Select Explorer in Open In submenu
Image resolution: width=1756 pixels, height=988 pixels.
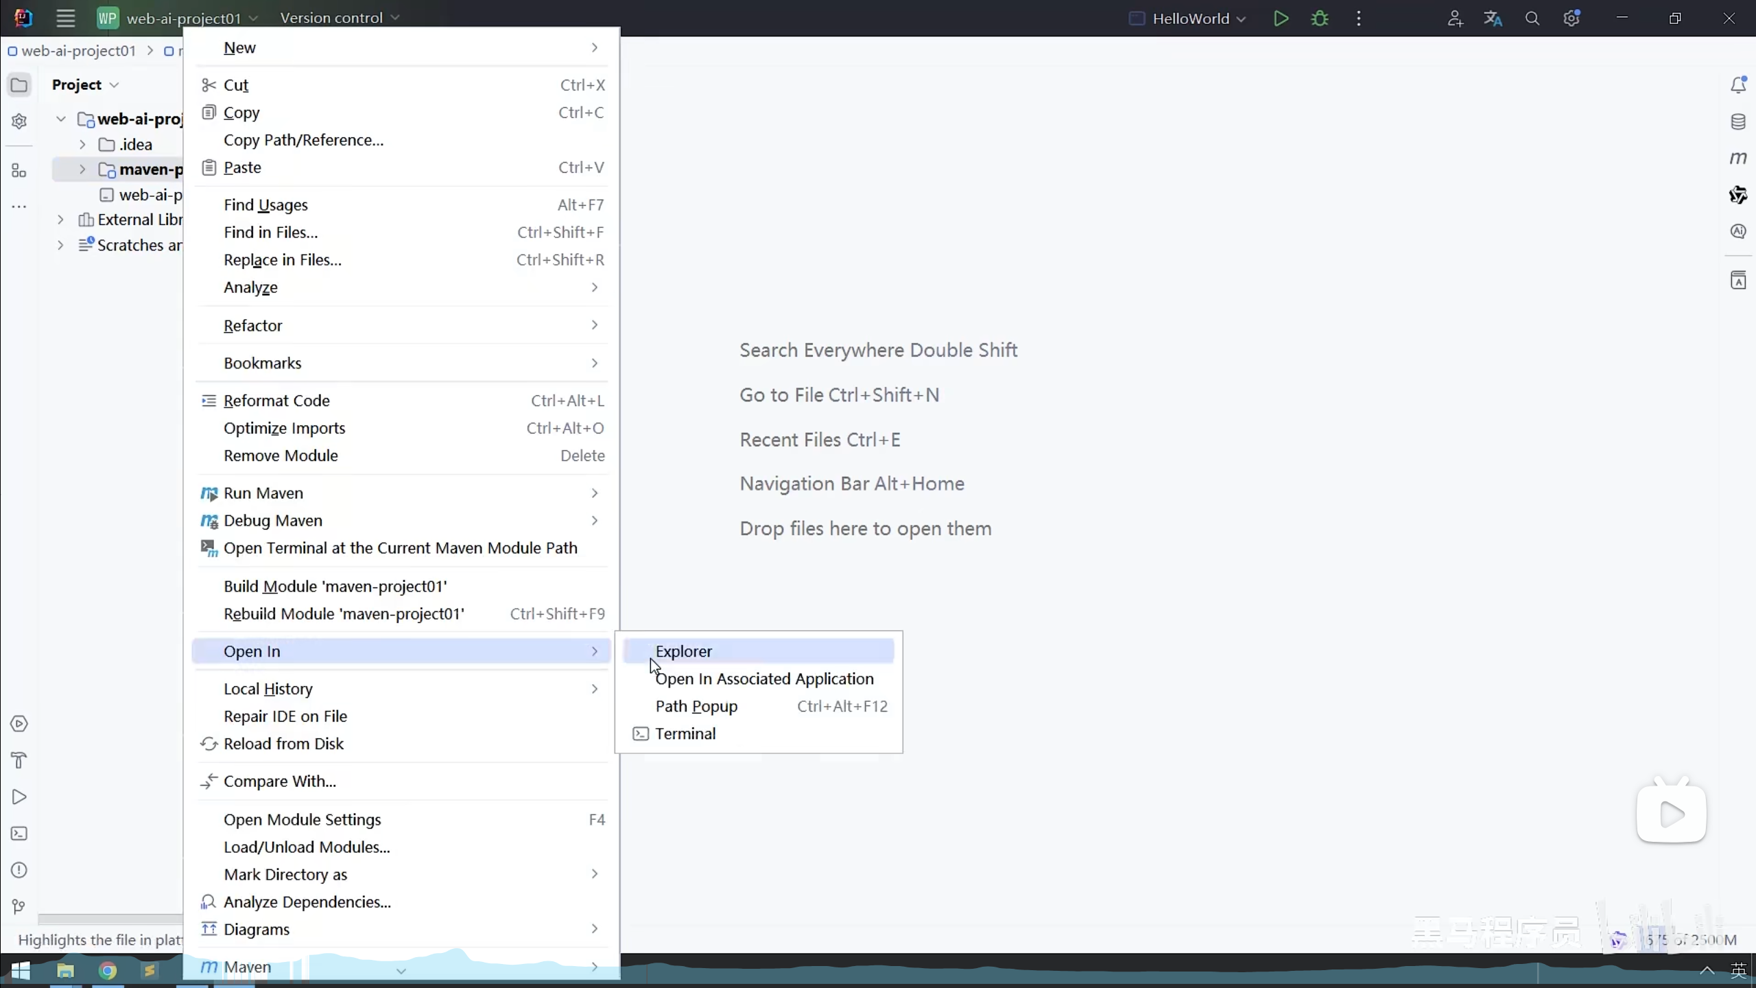point(684,651)
